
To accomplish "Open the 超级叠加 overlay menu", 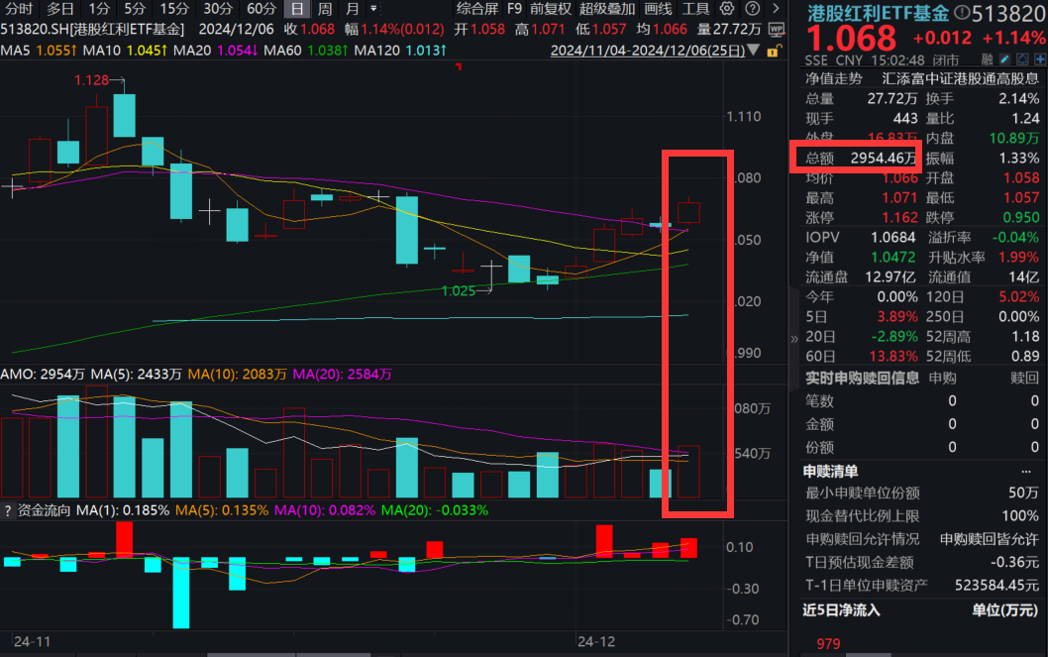I will (607, 9).
